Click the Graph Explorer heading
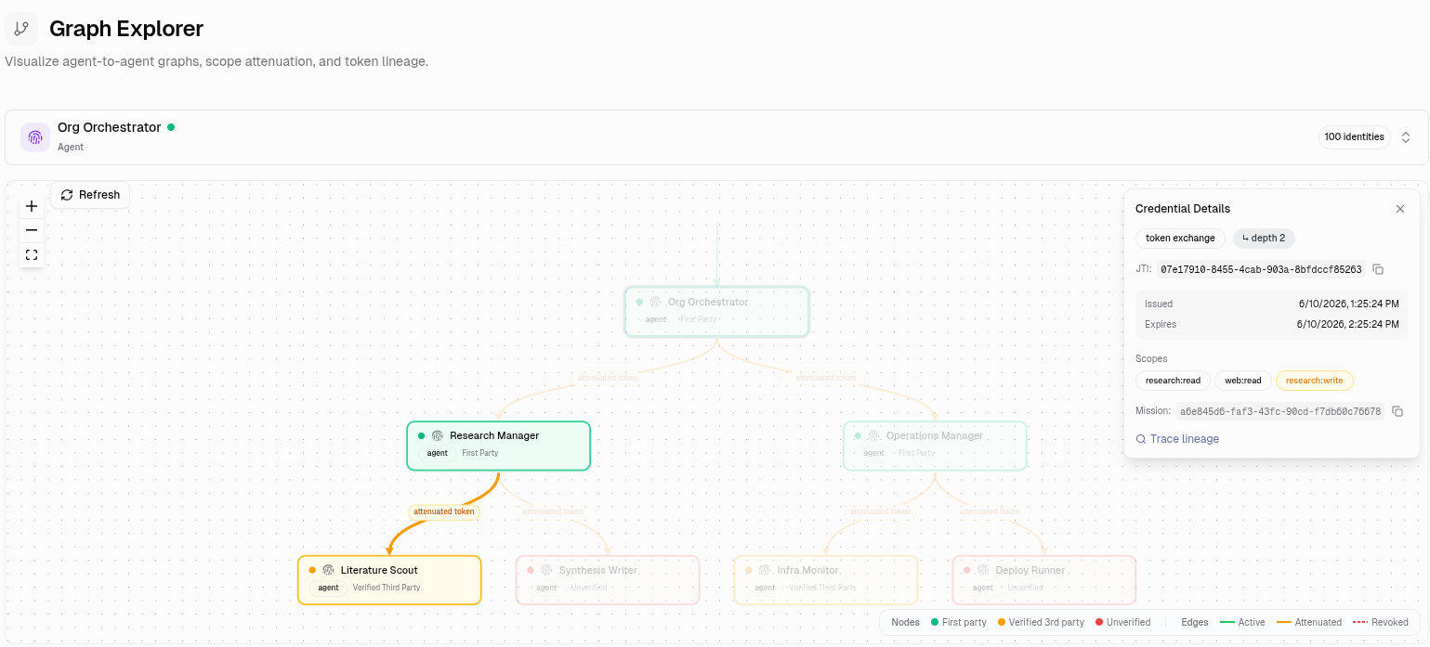This screenshot has width=1430, height=647. (x=126, y=29)
